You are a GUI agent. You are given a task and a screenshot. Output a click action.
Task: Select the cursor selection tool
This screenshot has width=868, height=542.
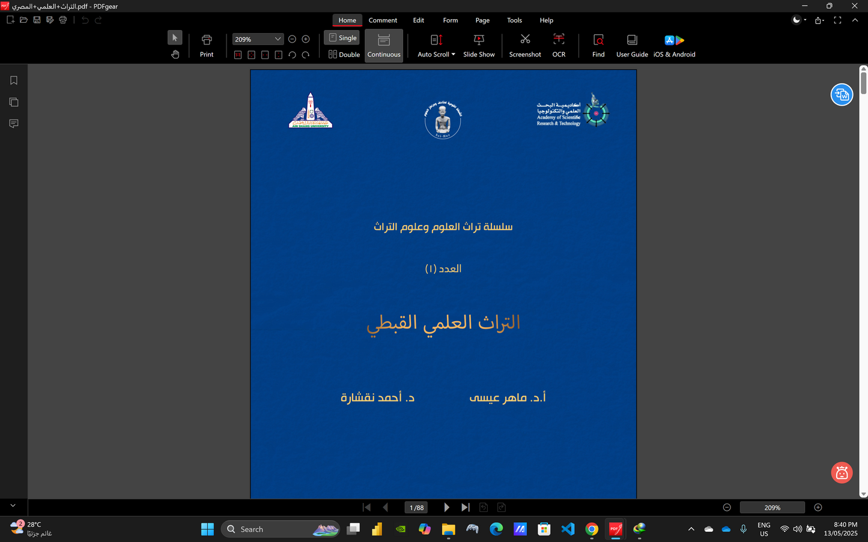[175, 37]
